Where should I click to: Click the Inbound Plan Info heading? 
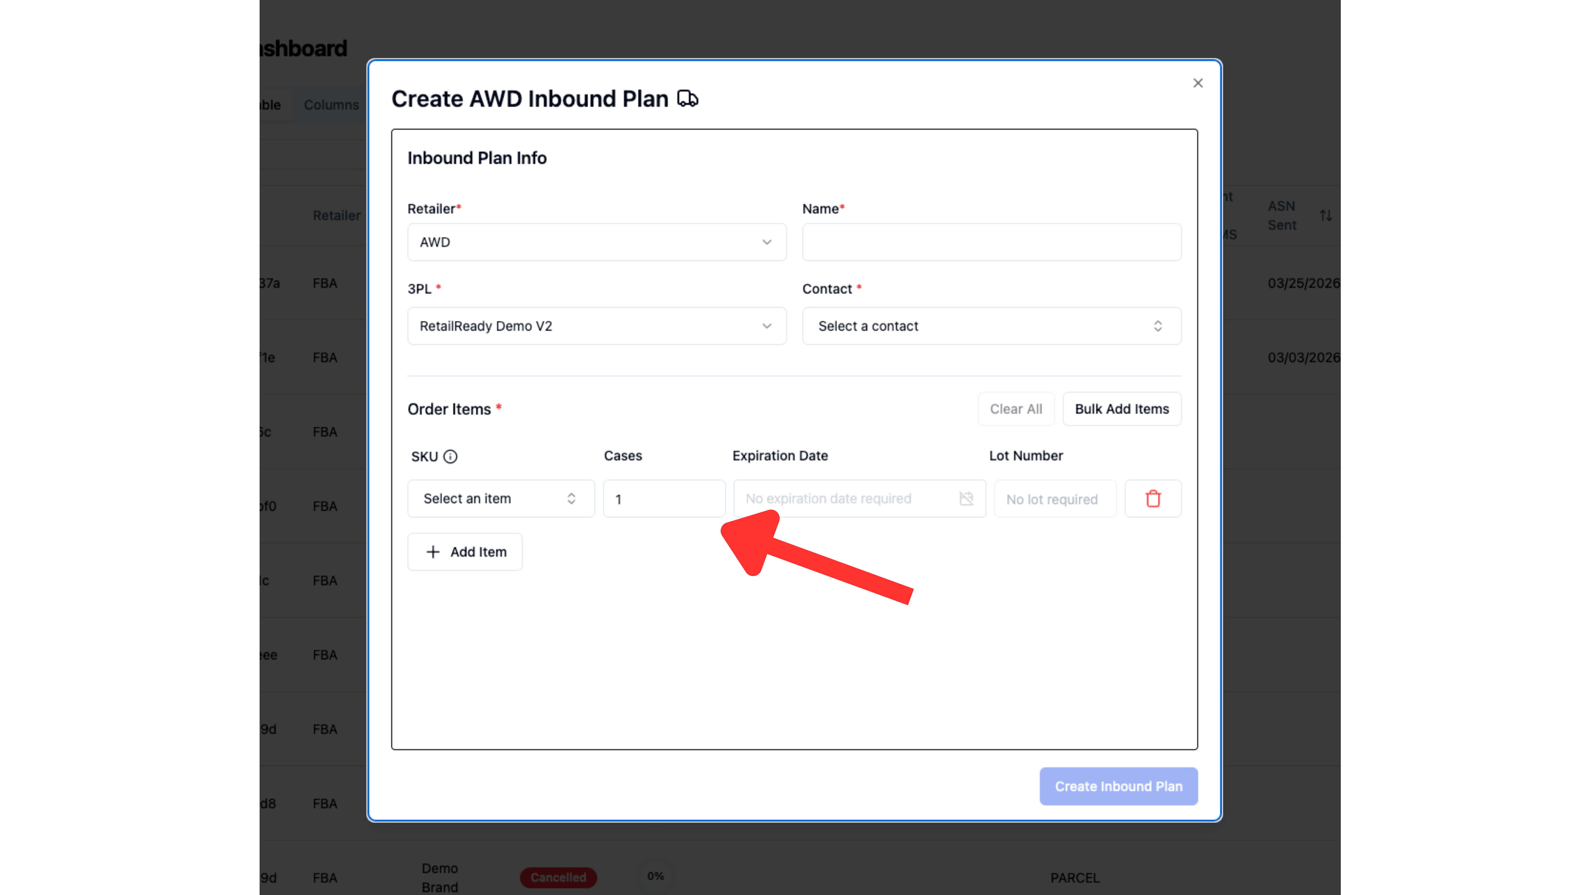coord(476,158)
